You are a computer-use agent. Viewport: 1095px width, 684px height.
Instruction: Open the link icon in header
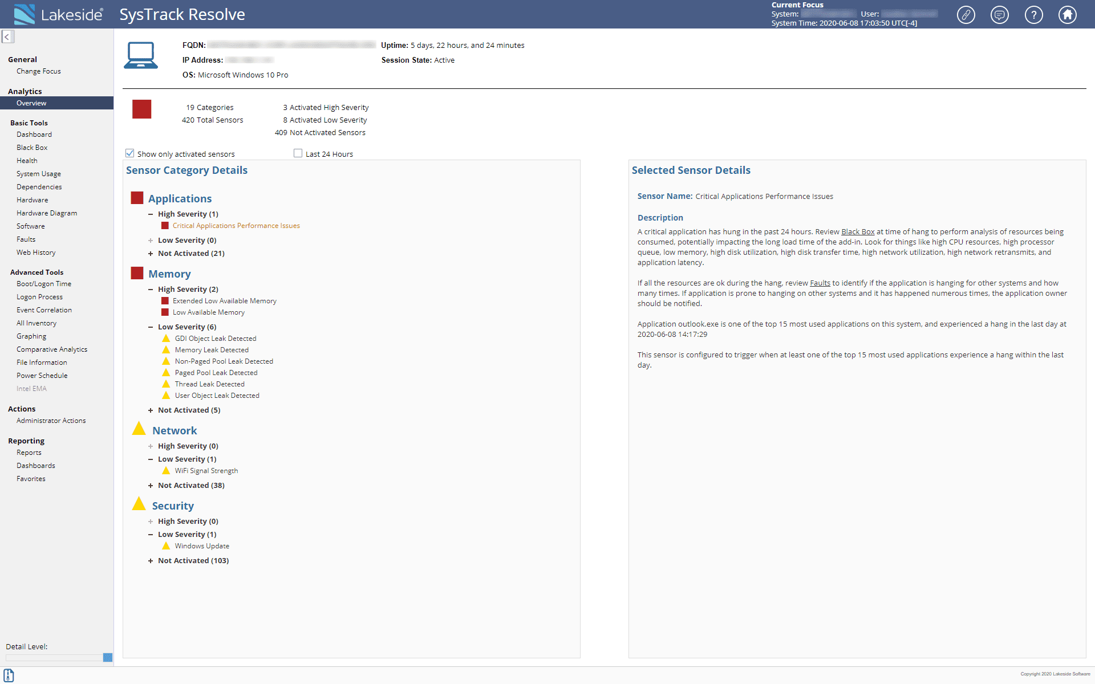pos(966,14)
